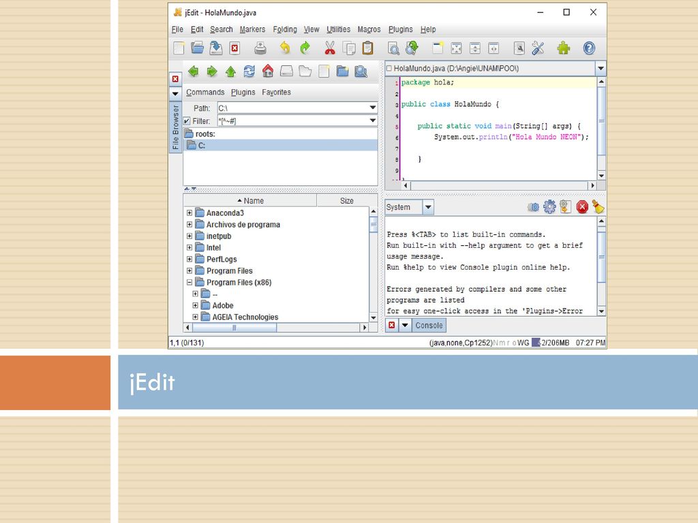Go forward with green right arrow

click(x=212, y=71)
